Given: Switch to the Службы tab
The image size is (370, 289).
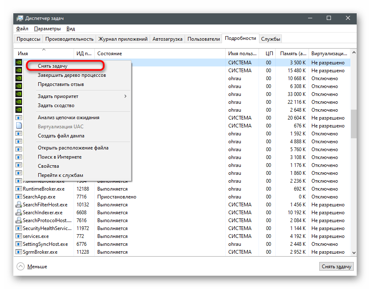Looking at the screenshot, I should [x=270, y=39].
